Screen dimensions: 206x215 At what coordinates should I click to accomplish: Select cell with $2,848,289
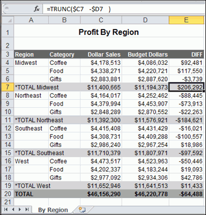101,112
